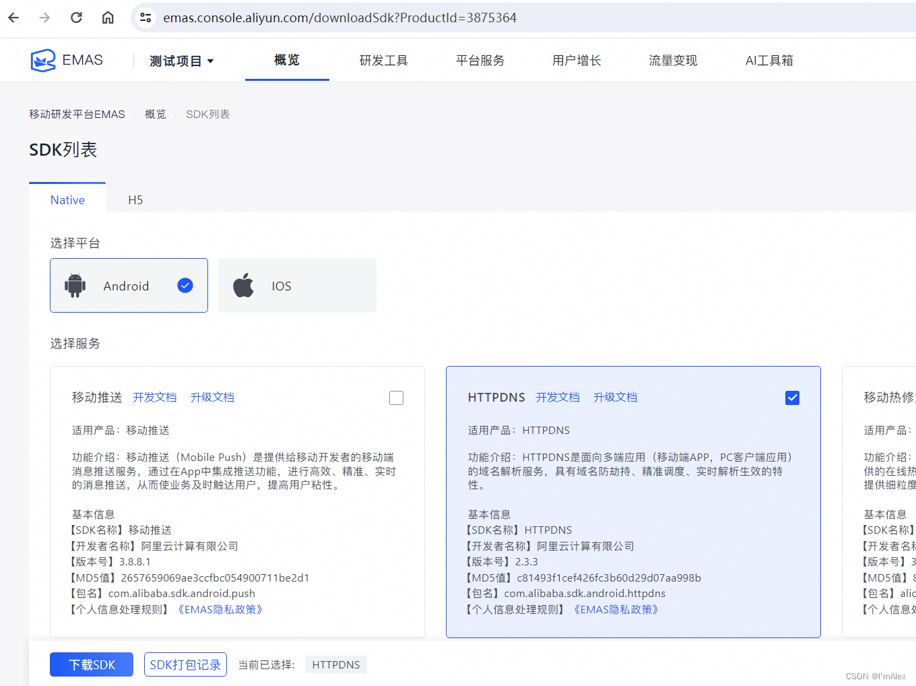Open HTTPDNS 开发文档 link
Screen dimensions: 916x686
point(558,397)
